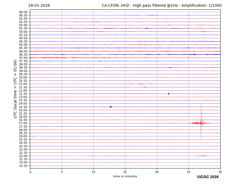Select the blue event on the 02:30 trace
This screenshot has width=250, height=187.
point(146,28)
